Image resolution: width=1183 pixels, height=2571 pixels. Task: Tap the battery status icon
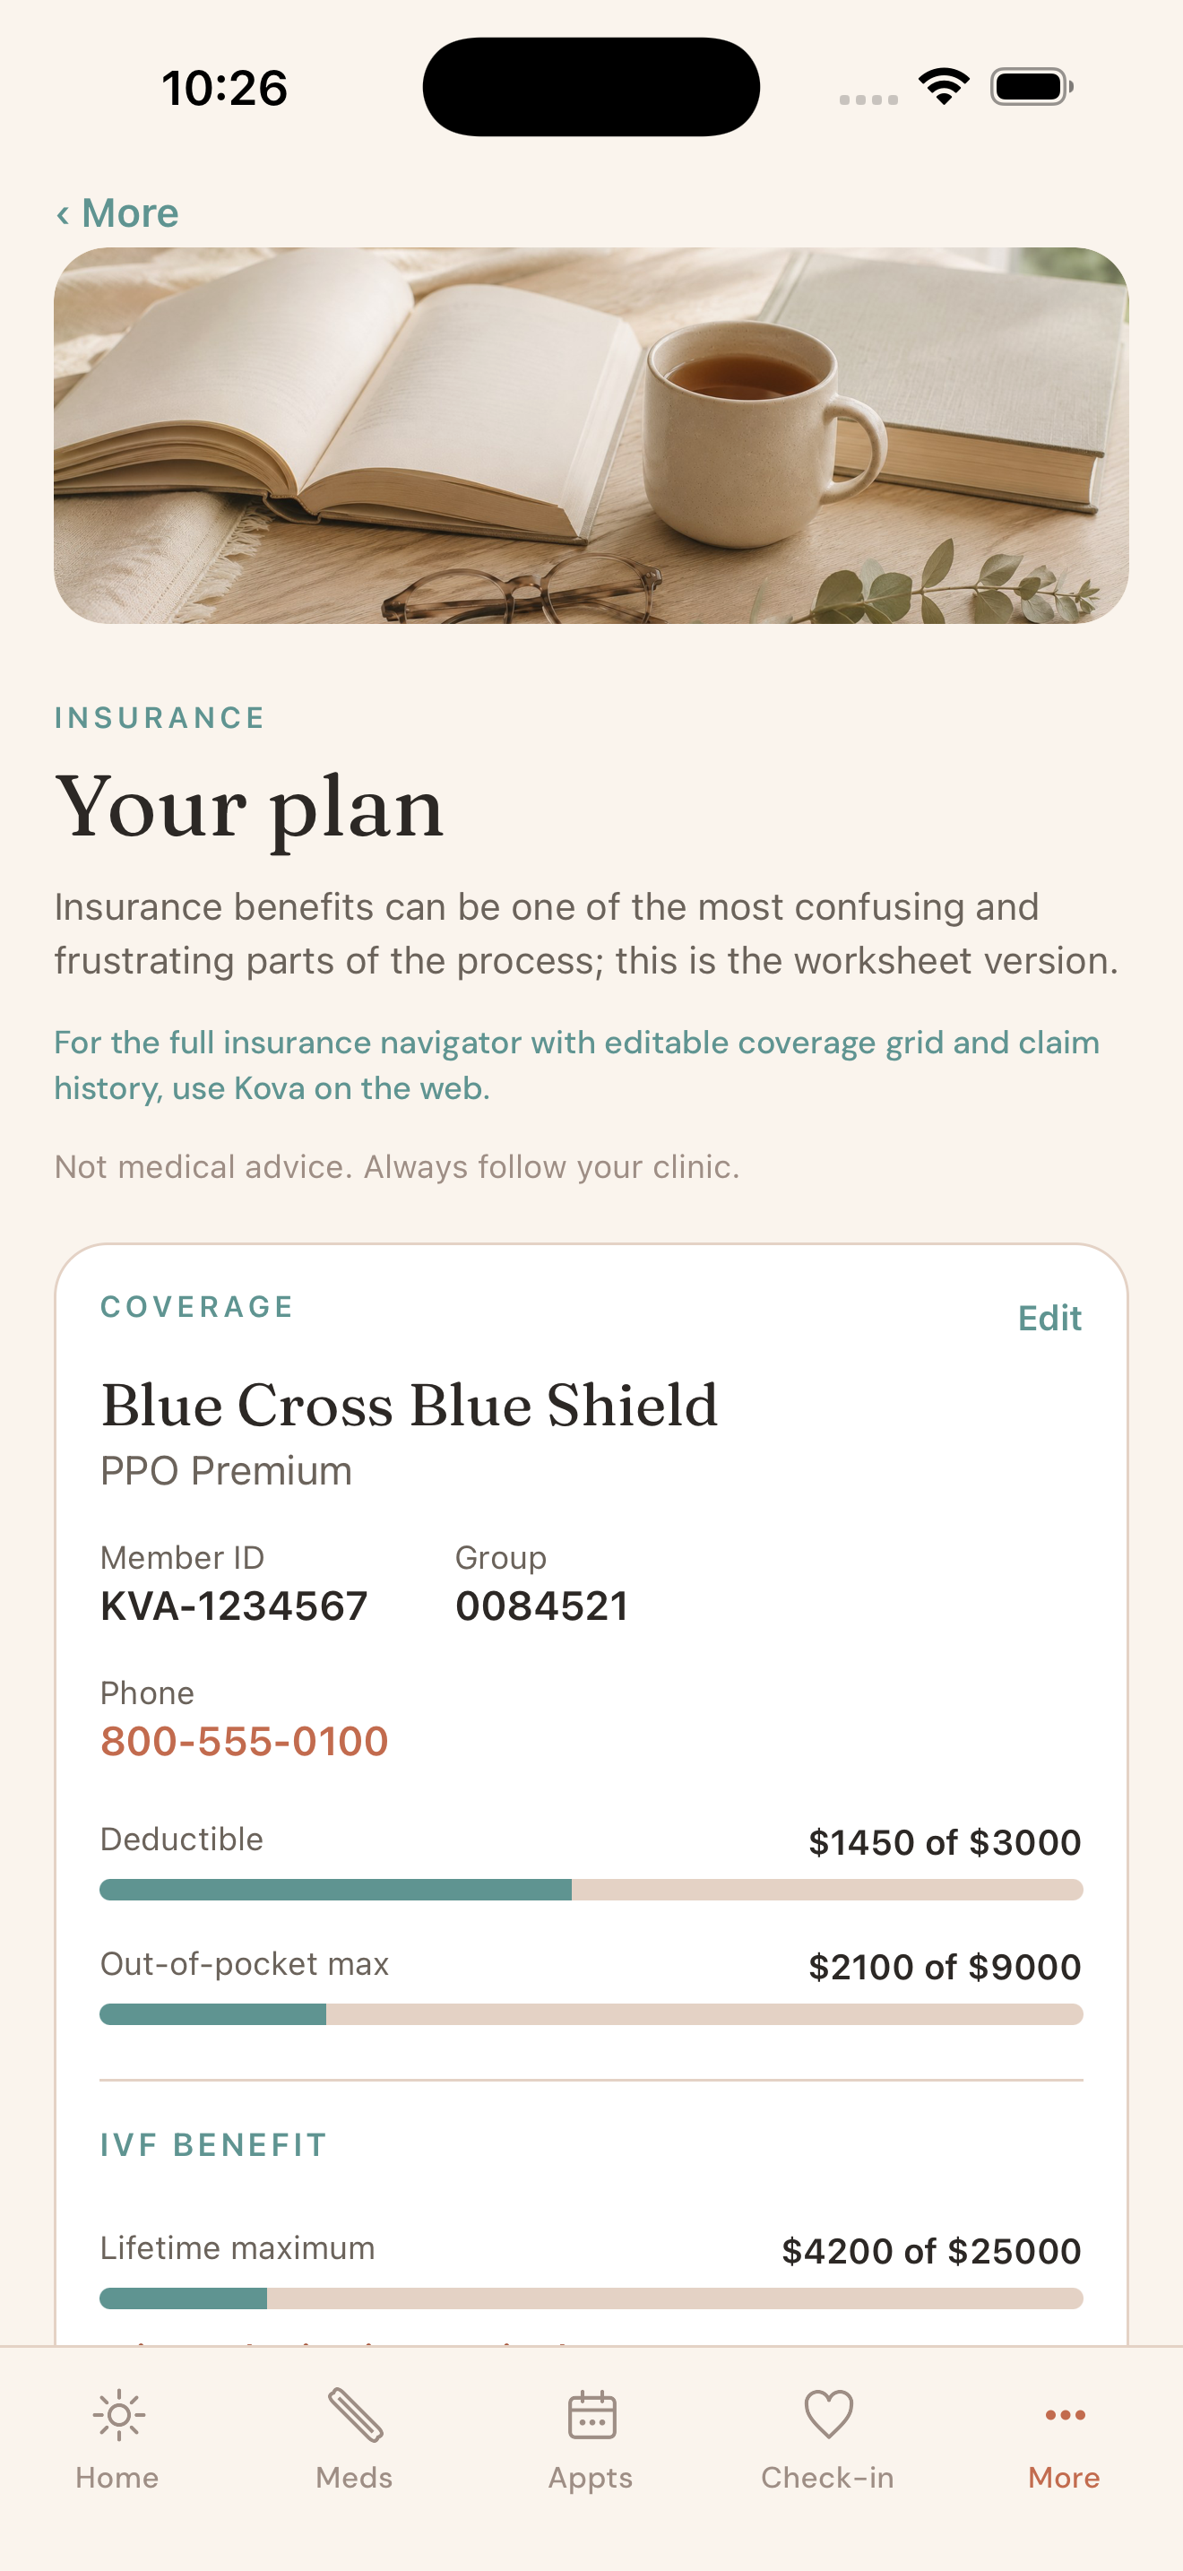(x=1032, y=87)
